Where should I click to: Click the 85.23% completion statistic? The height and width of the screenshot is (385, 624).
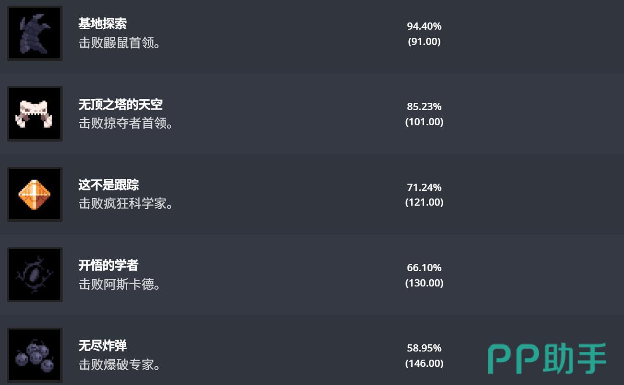[x=424, y=106]
